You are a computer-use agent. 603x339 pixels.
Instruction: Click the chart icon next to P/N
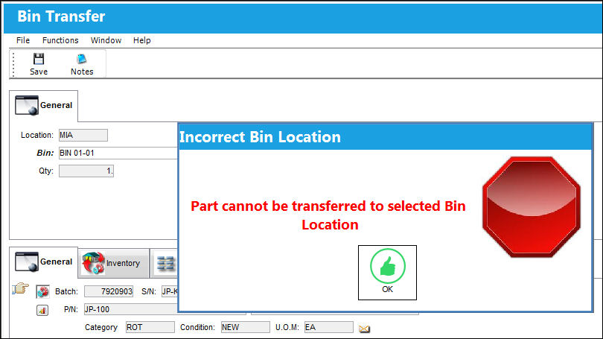pos(42,310)
